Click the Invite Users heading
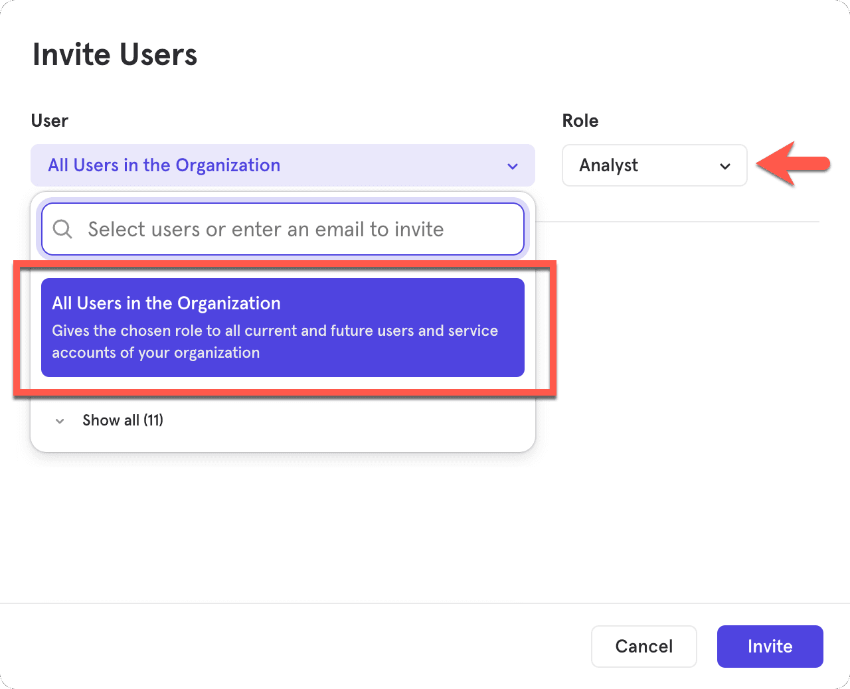Screen dimensions: 850x689 click(x=115, y=54)
